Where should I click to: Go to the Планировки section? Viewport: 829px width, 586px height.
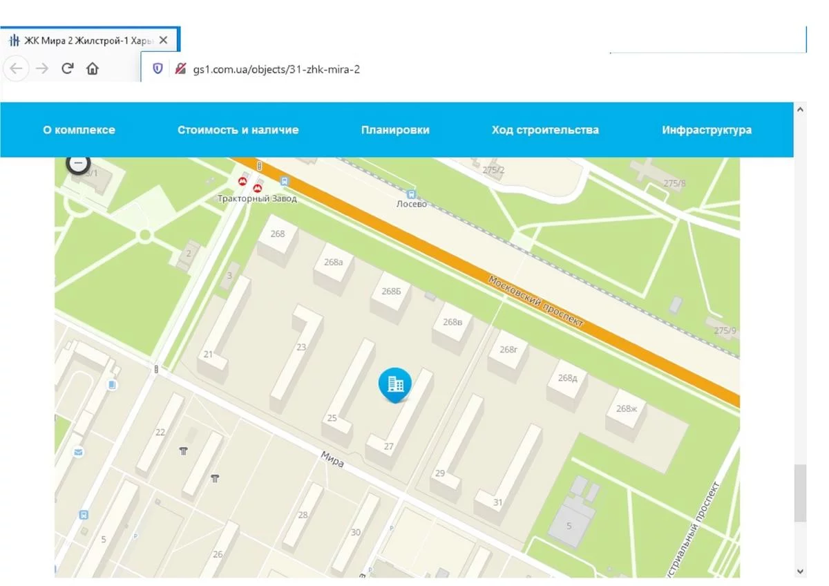[x=395, y=130]
